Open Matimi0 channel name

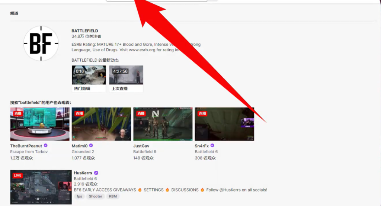[x=80, y=146]
